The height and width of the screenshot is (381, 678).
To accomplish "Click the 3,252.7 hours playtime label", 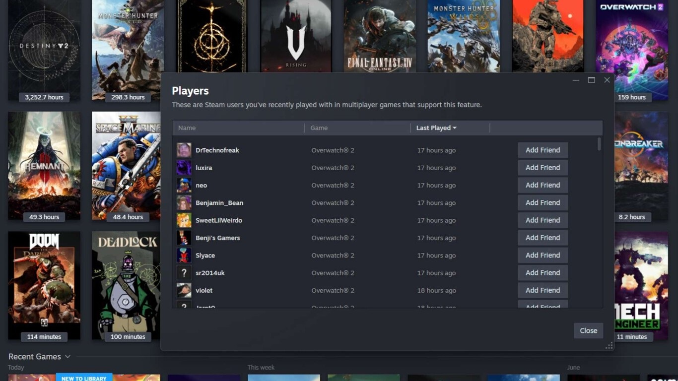I will 44,97.
